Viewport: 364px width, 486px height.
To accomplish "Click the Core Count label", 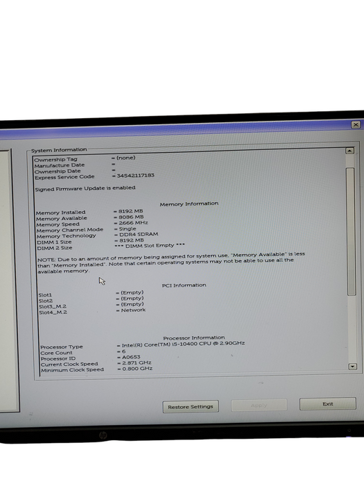I will pos(56,353).
